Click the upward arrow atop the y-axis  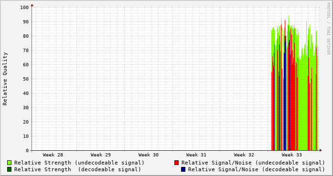[32, 5]
